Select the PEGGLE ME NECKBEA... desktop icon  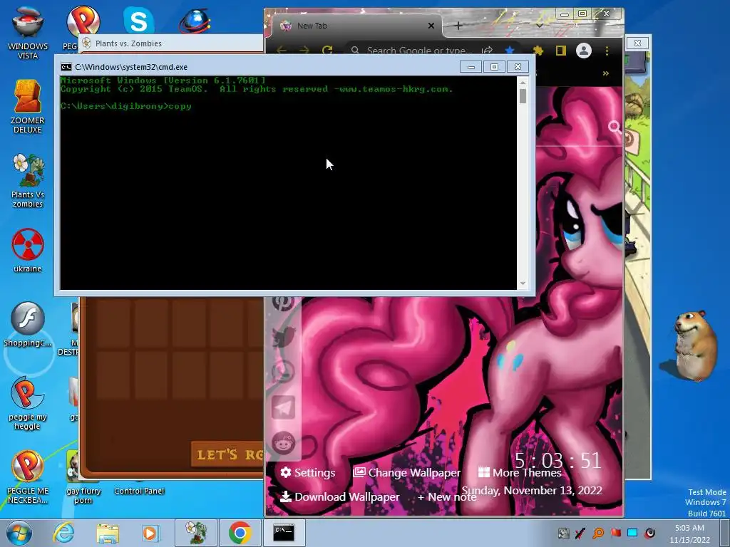[28, 477]
